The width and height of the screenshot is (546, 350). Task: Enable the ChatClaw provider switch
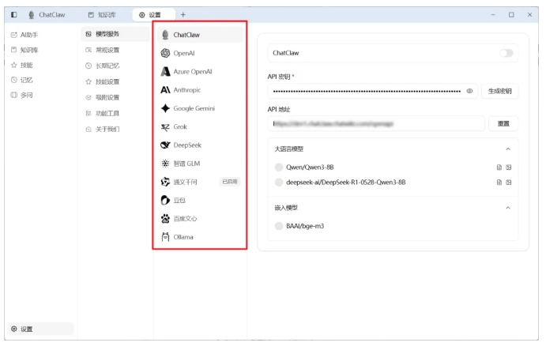click(x=506, y=53)
